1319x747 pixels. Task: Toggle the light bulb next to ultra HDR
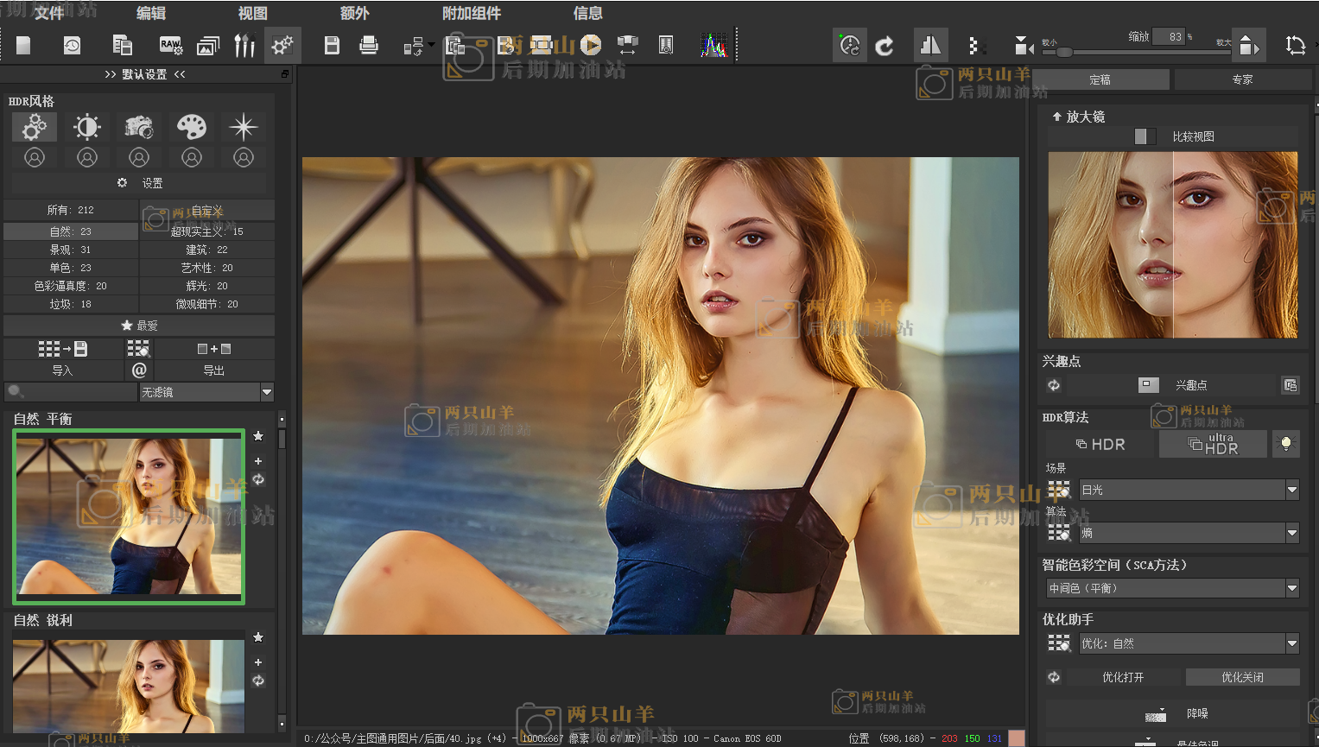click(x=1285, y=444)
